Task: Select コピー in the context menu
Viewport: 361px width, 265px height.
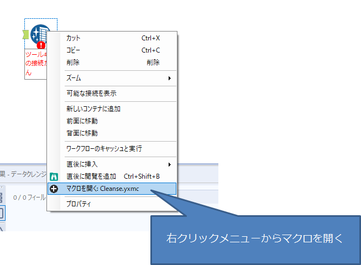Action: (x=73, y=50)
